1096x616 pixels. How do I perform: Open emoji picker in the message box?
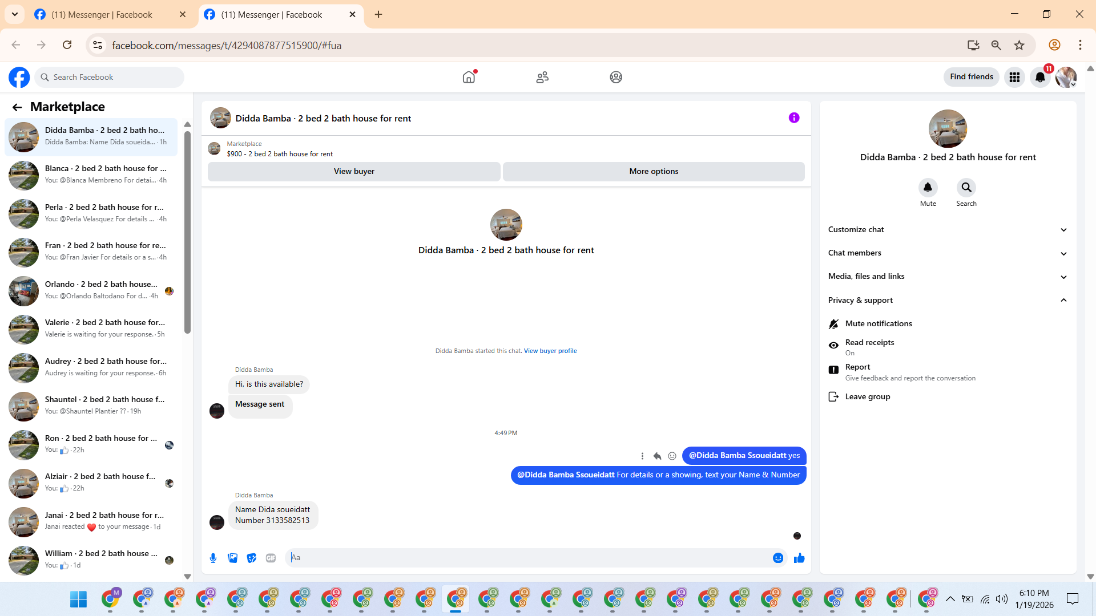[x=777, y=558]
